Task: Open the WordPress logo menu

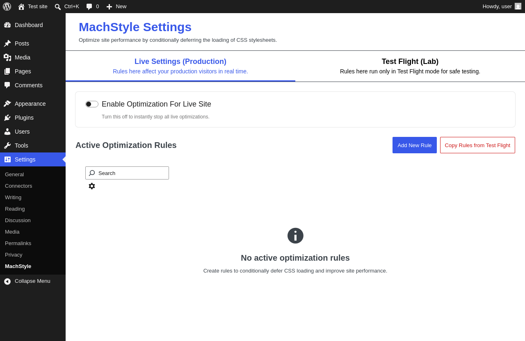Action: point(7,7)
